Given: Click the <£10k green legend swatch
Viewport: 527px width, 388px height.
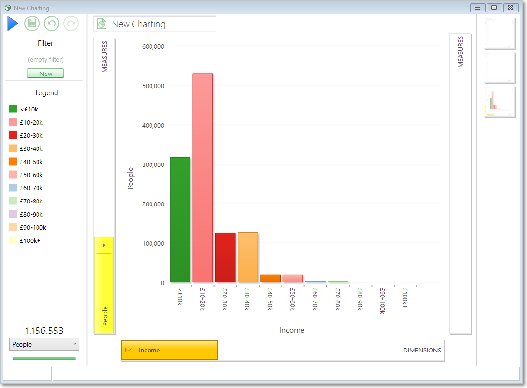Looking at the screenshot, I should coord(13,109).
